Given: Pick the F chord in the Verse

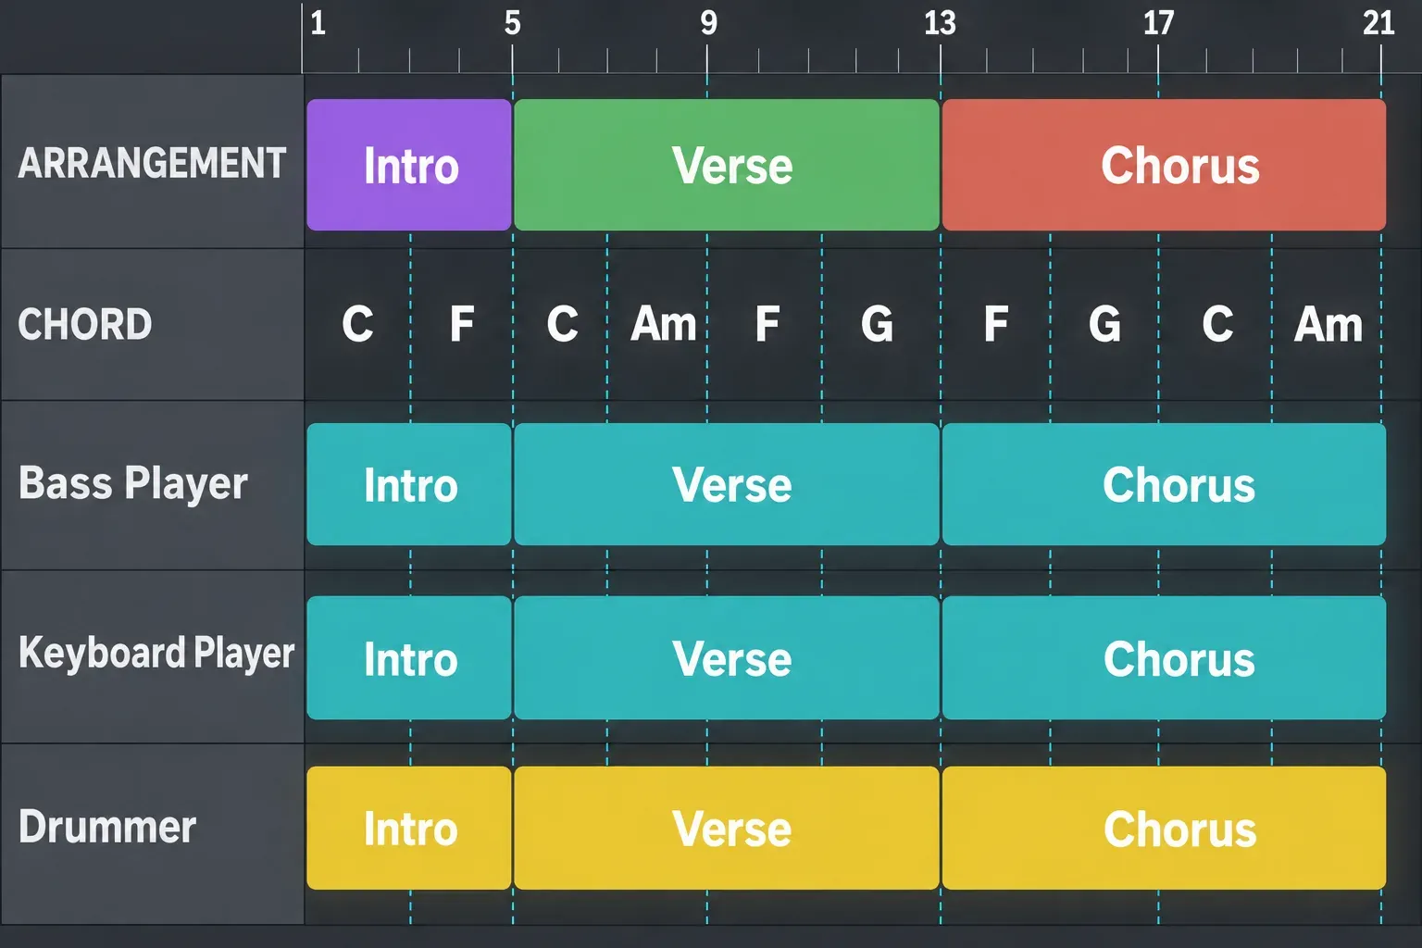Looking at the screenshot, I should pyautogui.click(x=767, y=324).
